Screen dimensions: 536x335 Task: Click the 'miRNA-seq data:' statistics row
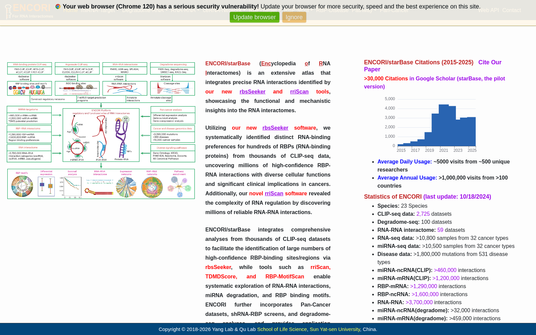pyautogui.click(x=446, y=246)
